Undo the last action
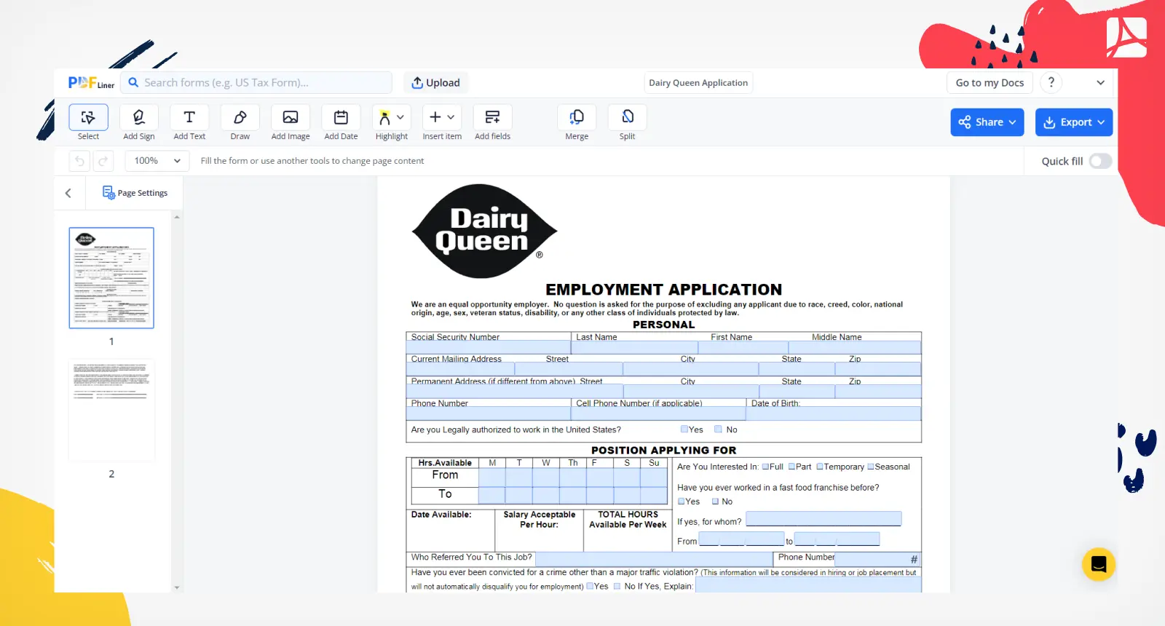Viewport: 1165px width, 626px height. [80, 161]
